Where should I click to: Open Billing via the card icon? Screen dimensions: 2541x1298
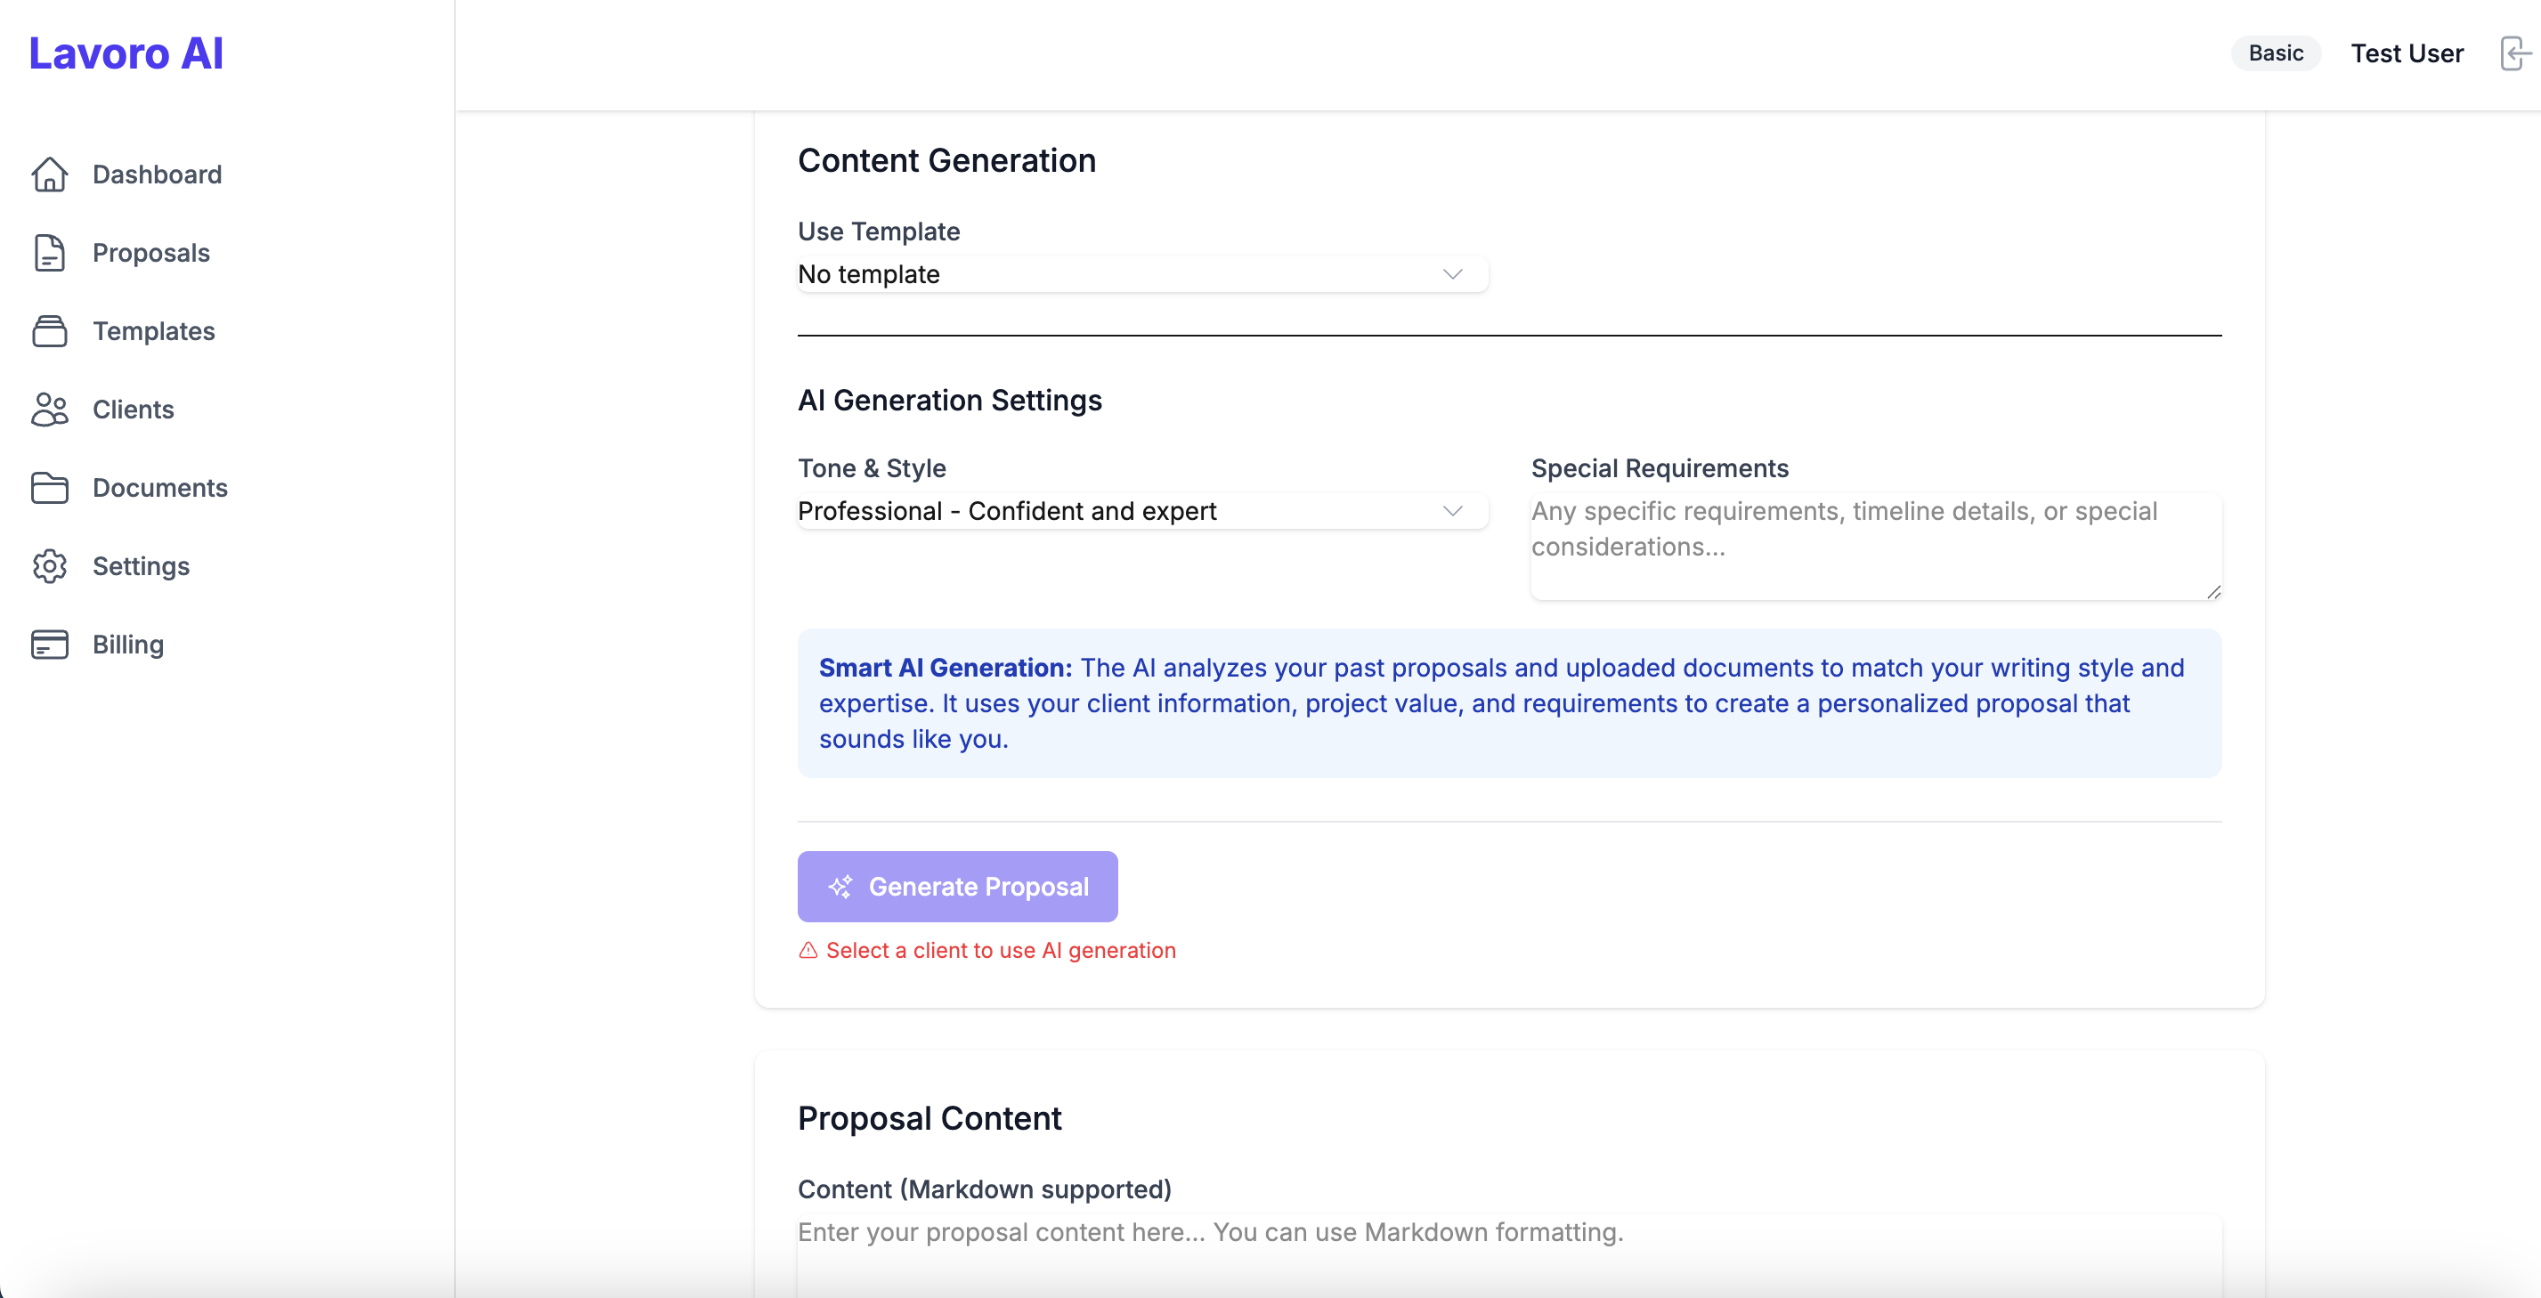[x=51, y=644]
